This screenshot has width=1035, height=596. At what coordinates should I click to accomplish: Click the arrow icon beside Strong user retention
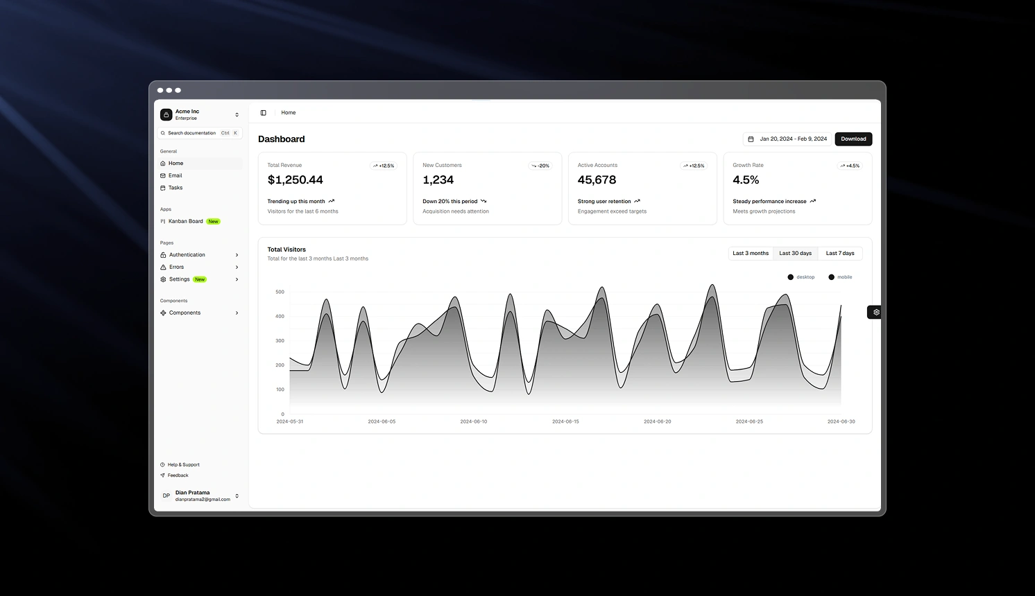(637, 201)
